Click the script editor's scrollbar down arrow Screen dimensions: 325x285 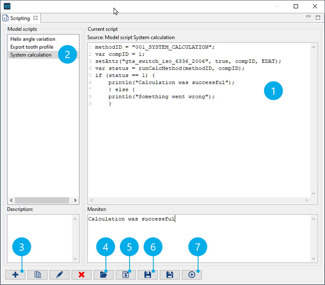coord(313,194)
